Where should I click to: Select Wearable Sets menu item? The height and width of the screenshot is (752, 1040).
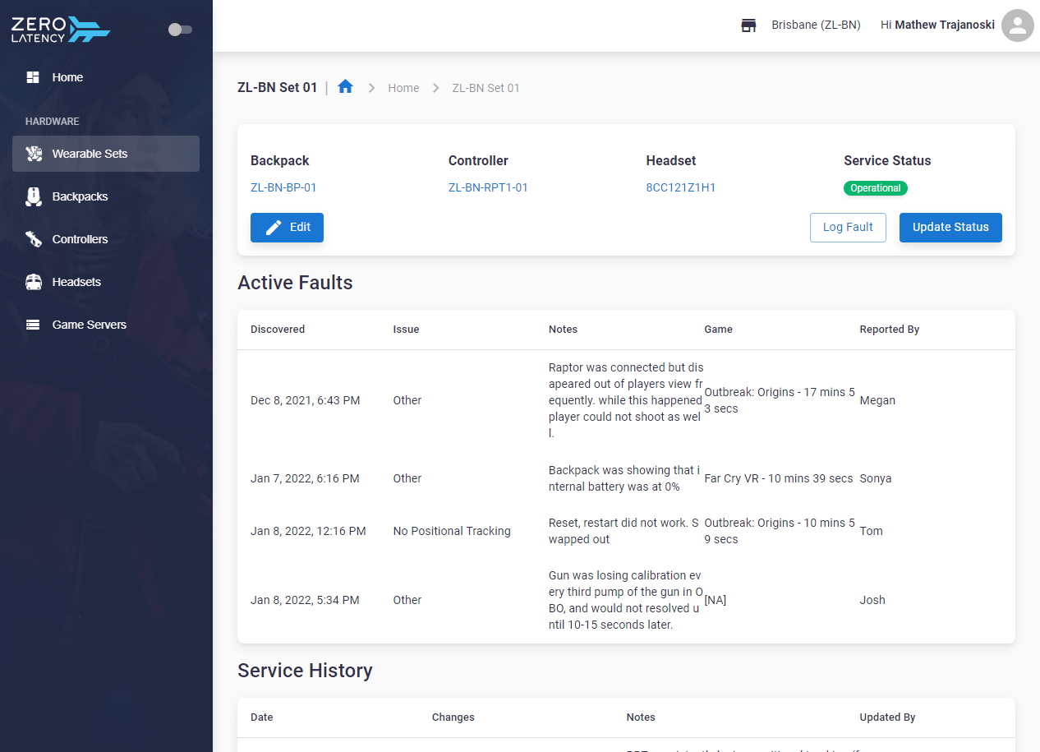106,154
